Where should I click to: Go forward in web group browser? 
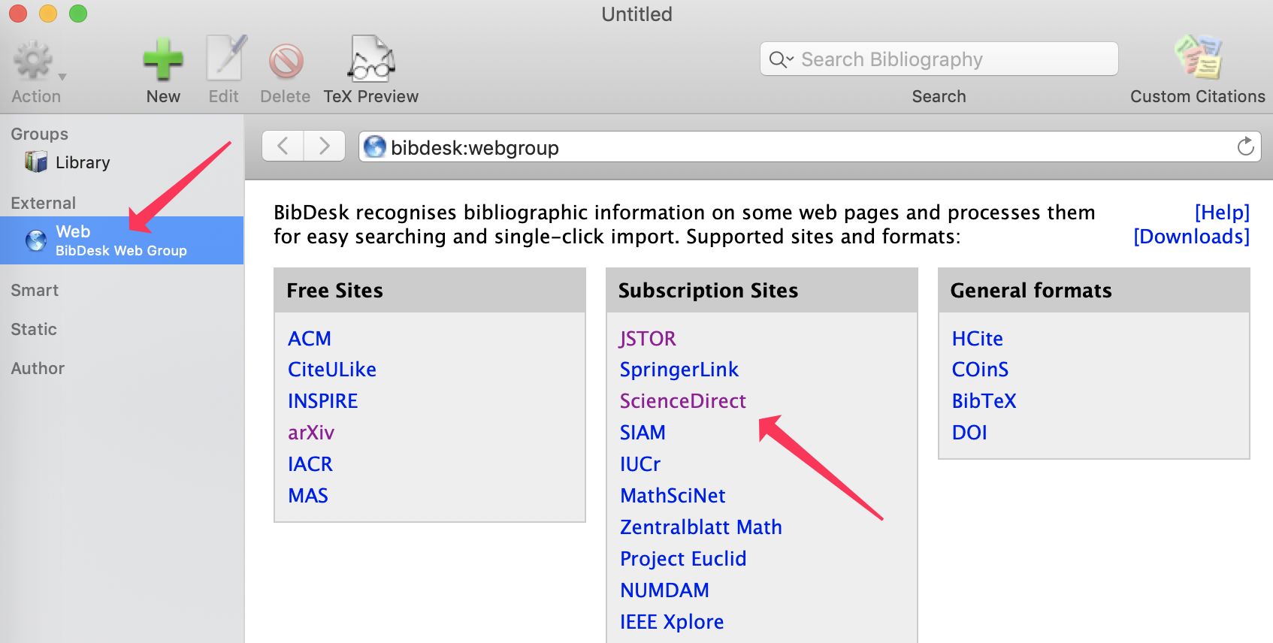[x=325, y=146]
